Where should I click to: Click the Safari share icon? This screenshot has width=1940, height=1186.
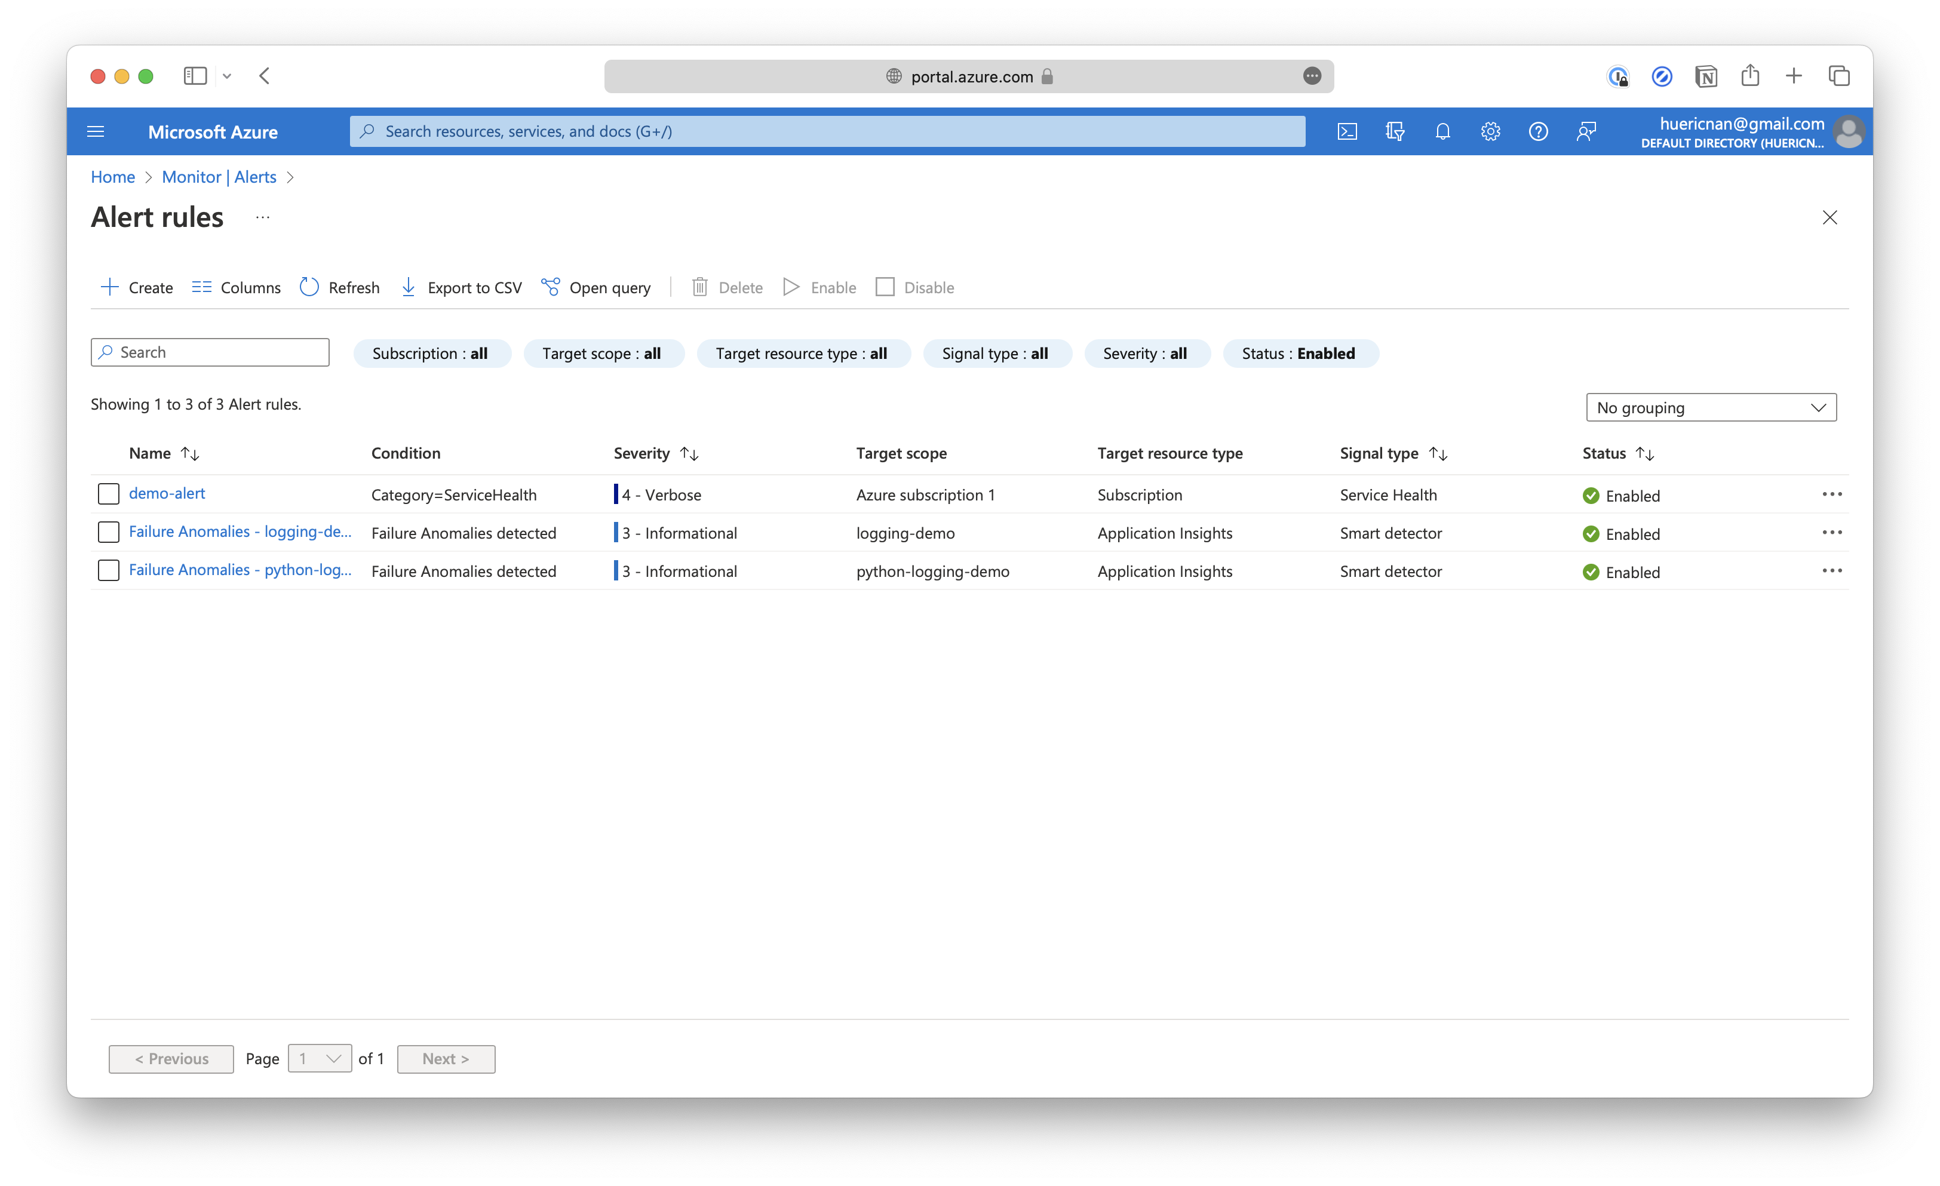tap(1749, 76)
